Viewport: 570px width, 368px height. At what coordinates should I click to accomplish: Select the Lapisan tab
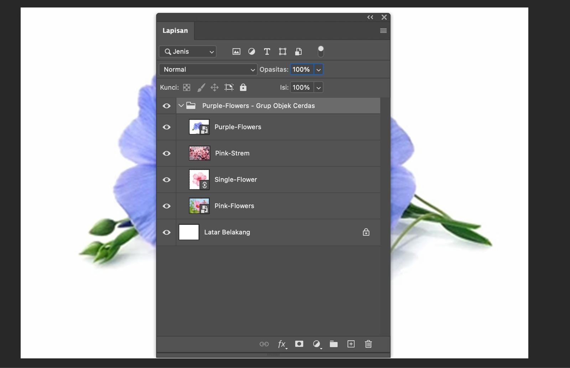175,31
